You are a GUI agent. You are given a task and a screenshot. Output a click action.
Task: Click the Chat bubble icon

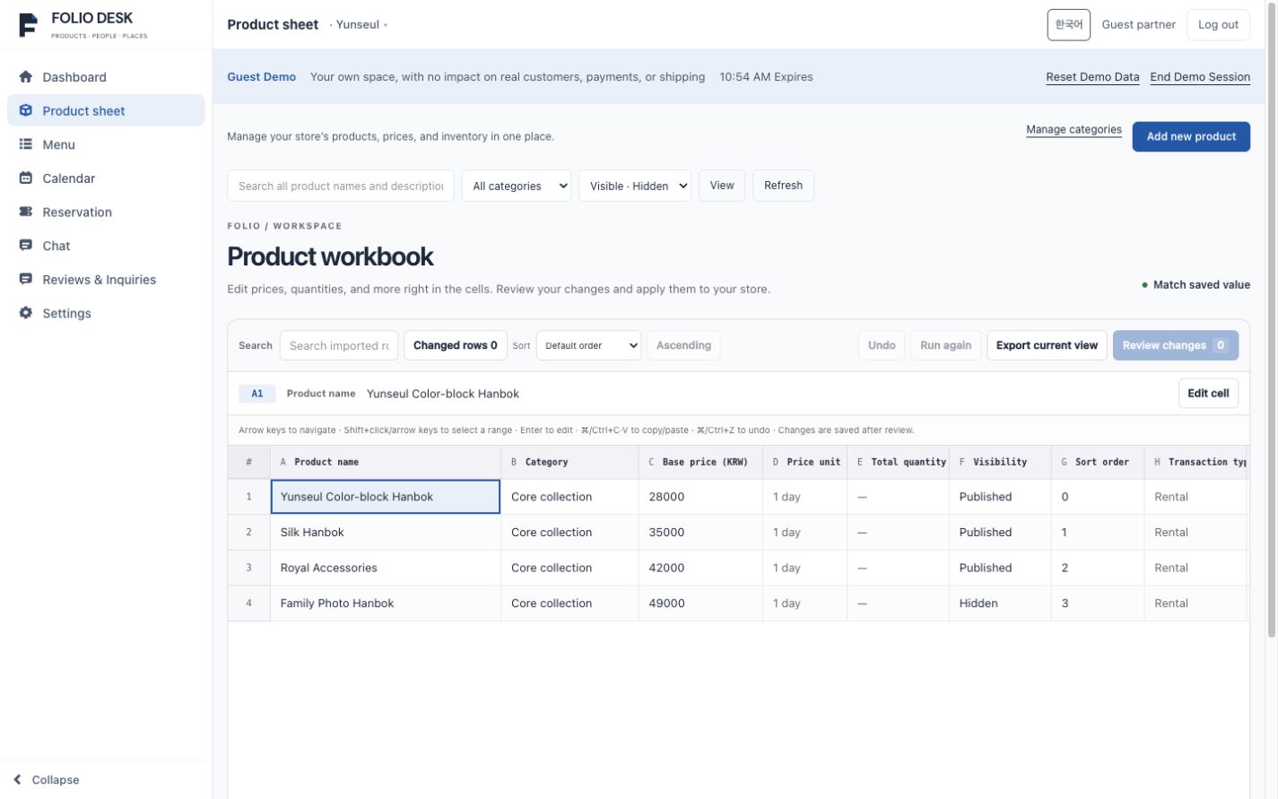tap(25, 246)
